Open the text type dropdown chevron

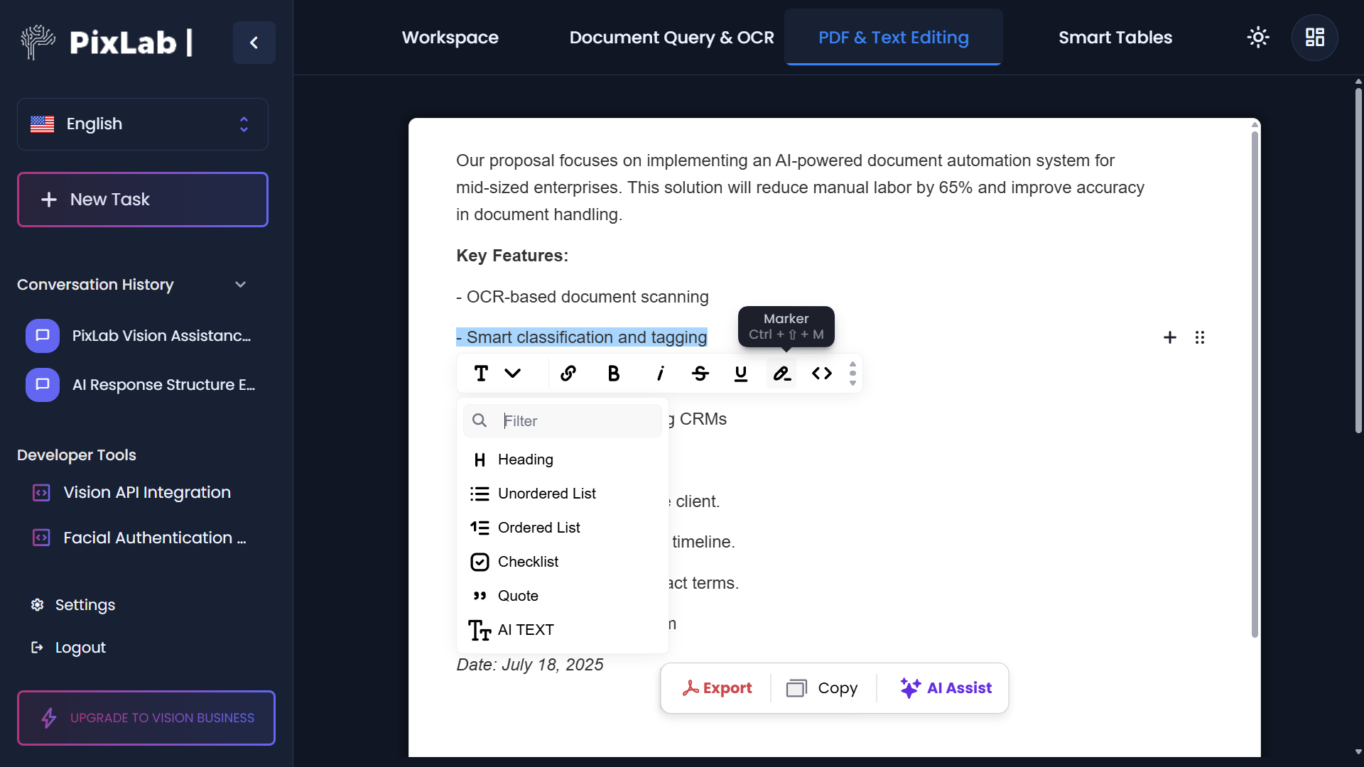pyautogui.click(x=513, y=374)
